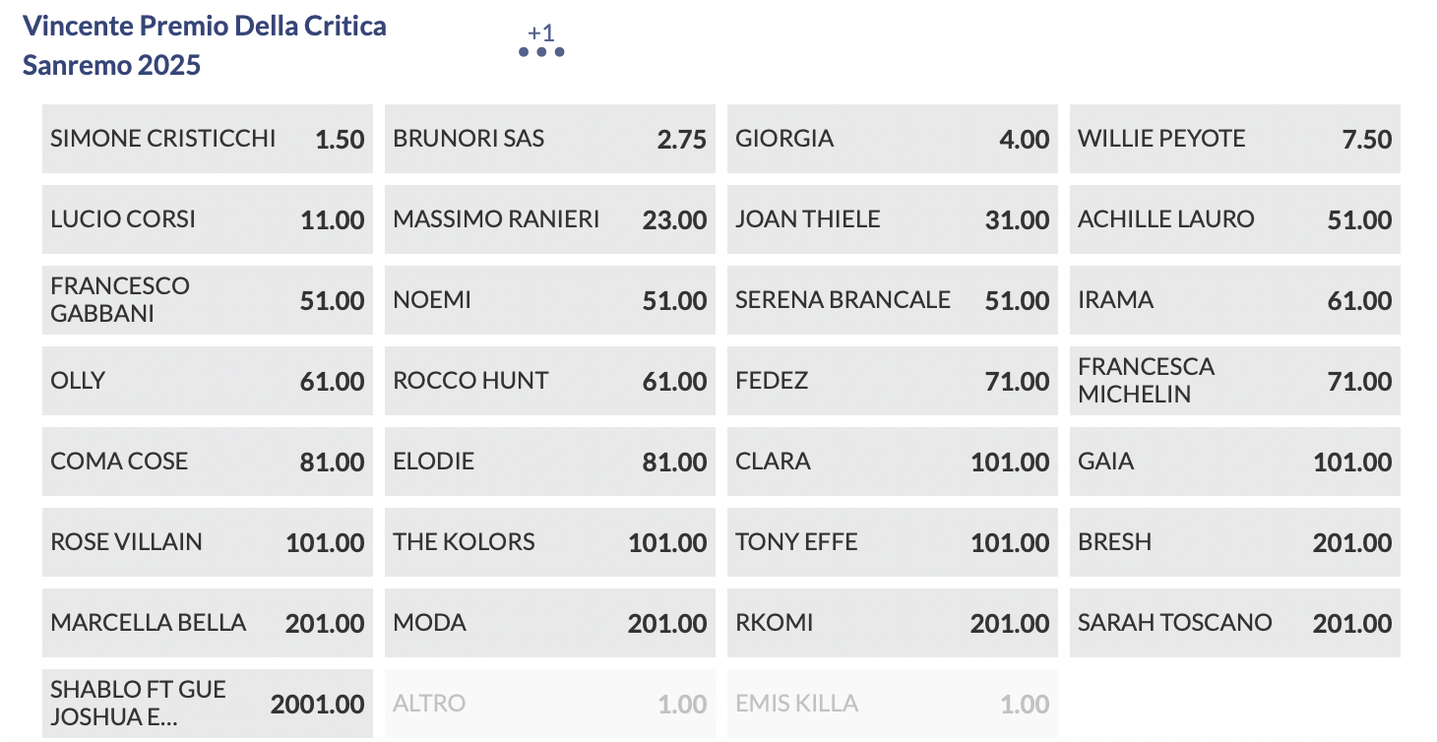1437x742 pixels.
Task: Select Sarah Toscano at 201.00
Action: 1235,623
